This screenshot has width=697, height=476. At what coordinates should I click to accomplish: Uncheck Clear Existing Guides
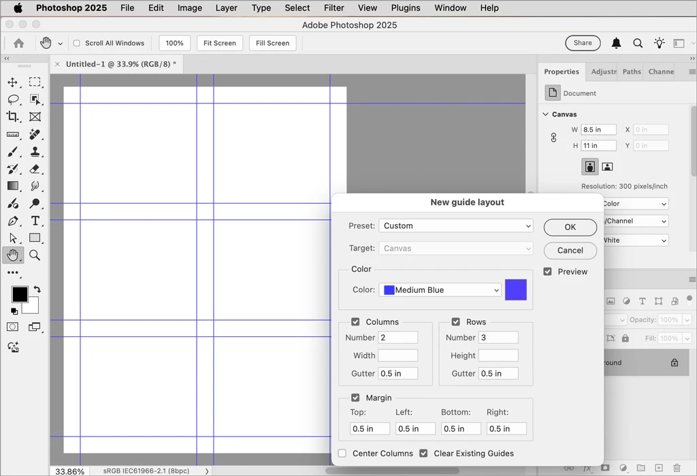coord(423,454)
